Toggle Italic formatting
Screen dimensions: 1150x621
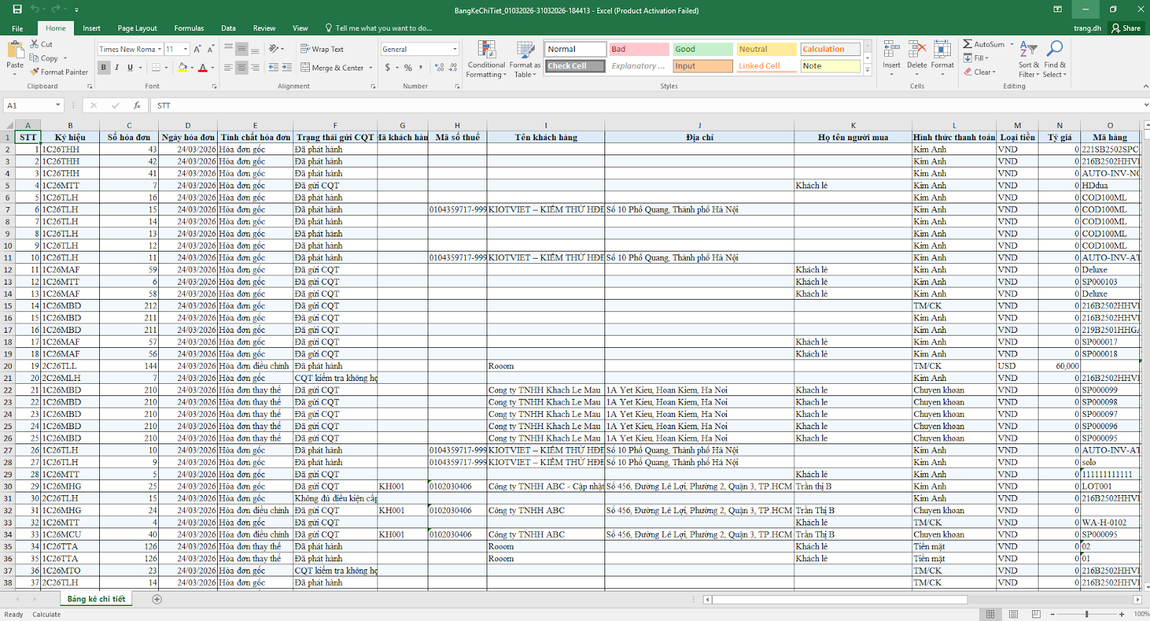click(x=116, y=68)
